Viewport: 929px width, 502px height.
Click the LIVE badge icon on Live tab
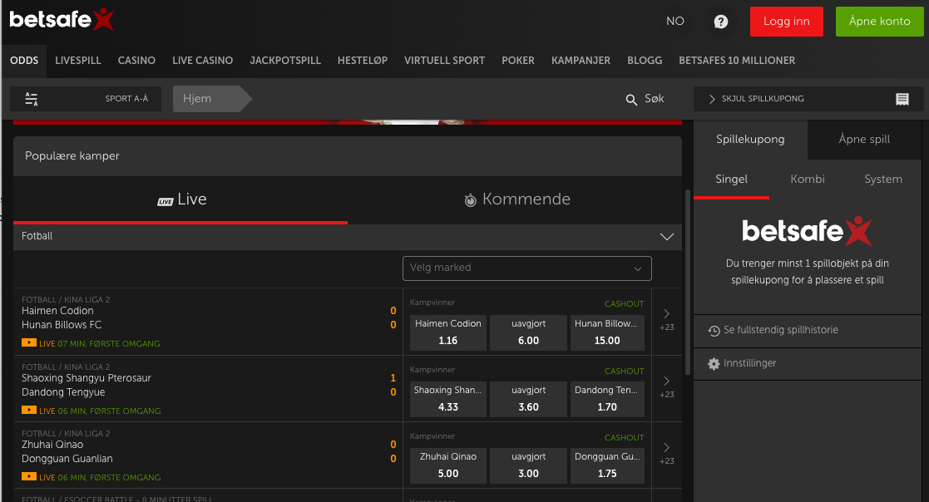point(166,202)
